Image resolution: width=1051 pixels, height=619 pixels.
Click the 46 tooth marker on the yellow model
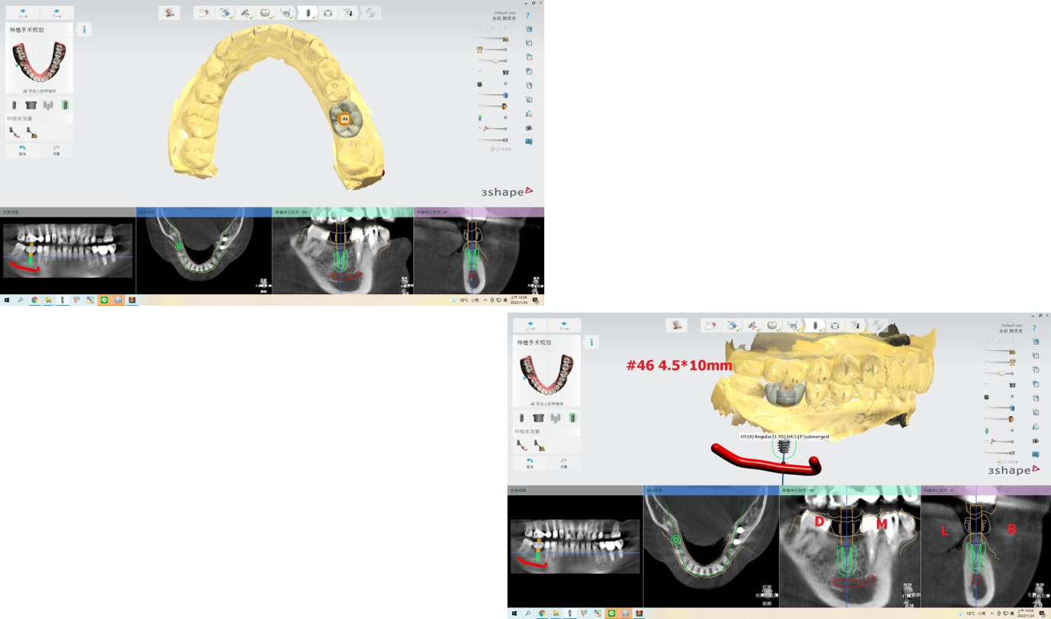tap(345, 119)
